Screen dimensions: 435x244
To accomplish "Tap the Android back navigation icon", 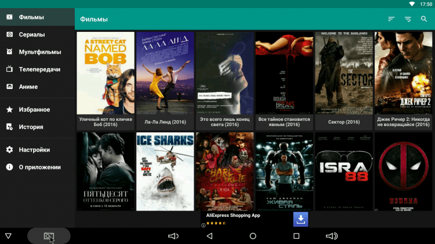I will (209, 236).
